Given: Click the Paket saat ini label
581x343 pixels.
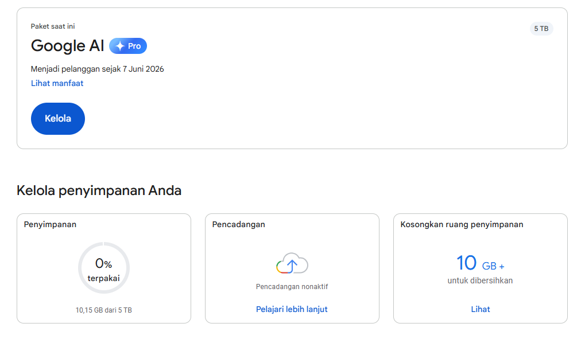Looking at the screenshot, I should tap(53, 26).
